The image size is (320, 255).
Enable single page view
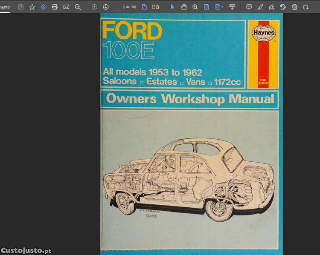click(144, 7)
